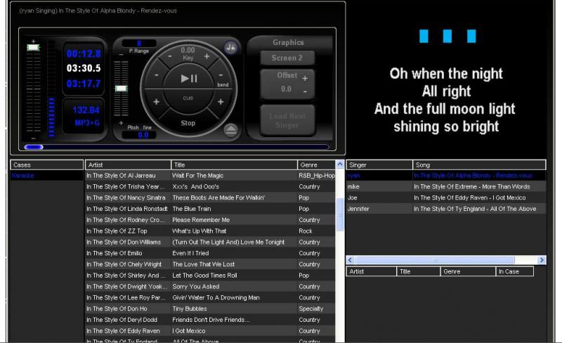Click the Pitch fine value 0.0
This screenshot has height=343, width=562.
[x=143, y=135]
